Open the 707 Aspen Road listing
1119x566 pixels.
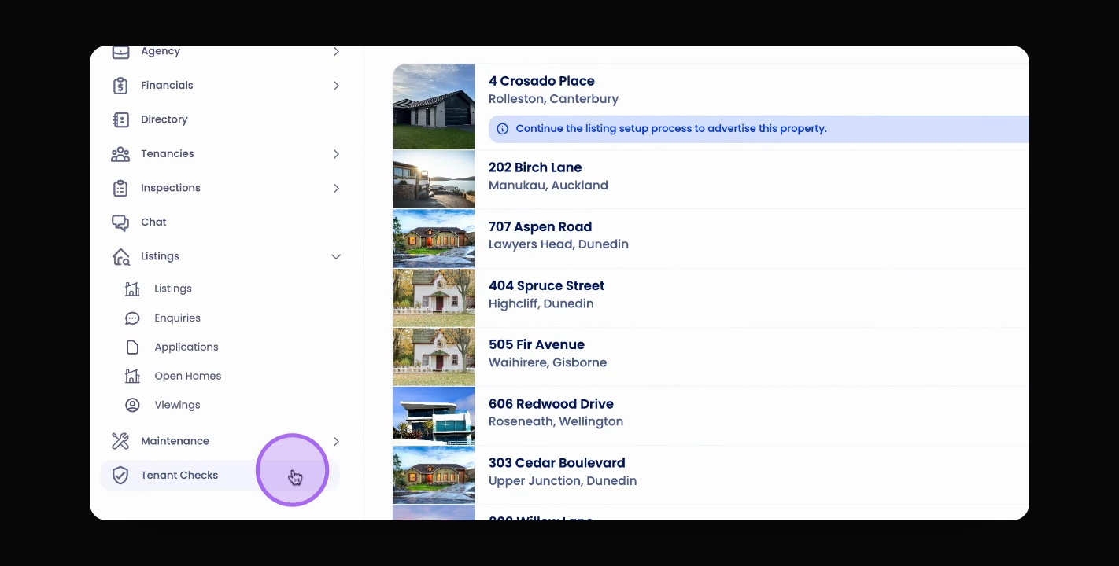click(x=540, y=226)
